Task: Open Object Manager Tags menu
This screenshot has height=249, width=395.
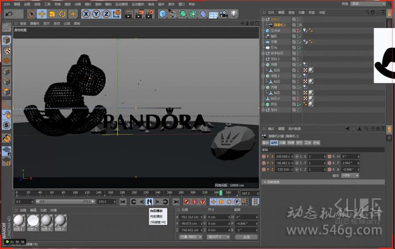Action: (x=312, y=12)
